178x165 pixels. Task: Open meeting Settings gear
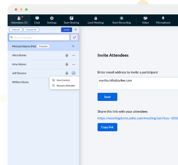52,20
